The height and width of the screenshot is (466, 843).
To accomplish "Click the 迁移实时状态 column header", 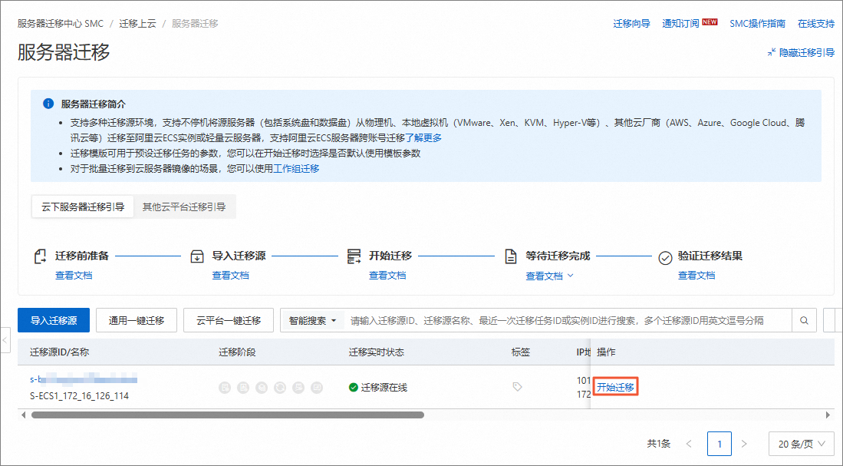I will point(377,352).
